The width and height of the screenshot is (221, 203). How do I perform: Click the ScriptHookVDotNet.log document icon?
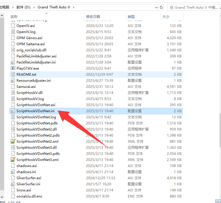pos(13,117)
